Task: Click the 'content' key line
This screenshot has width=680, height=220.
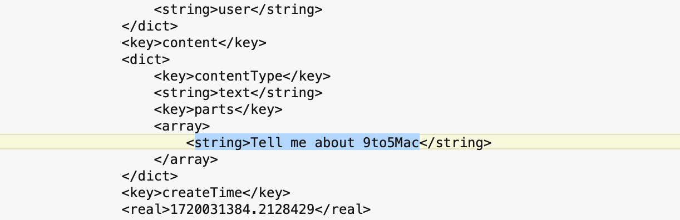Action: point(194,43)
